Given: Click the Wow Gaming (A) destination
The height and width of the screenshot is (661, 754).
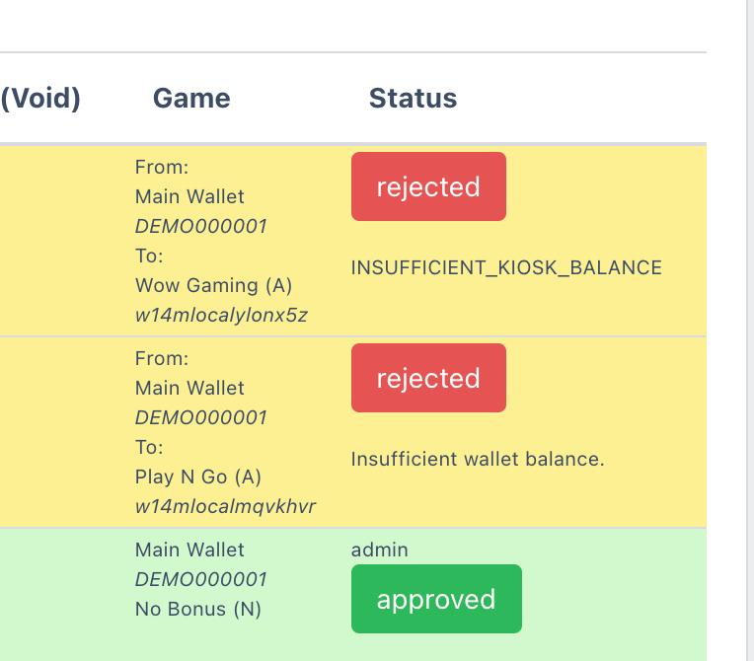Looking at the screenshot, I should coord(214,285).
